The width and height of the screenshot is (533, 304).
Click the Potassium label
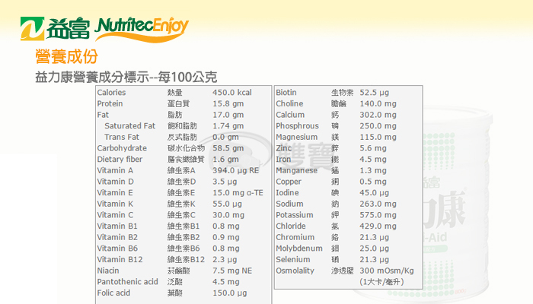point(295,215)
